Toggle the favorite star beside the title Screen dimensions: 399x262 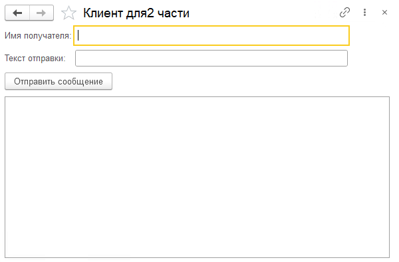coord(68,13)
